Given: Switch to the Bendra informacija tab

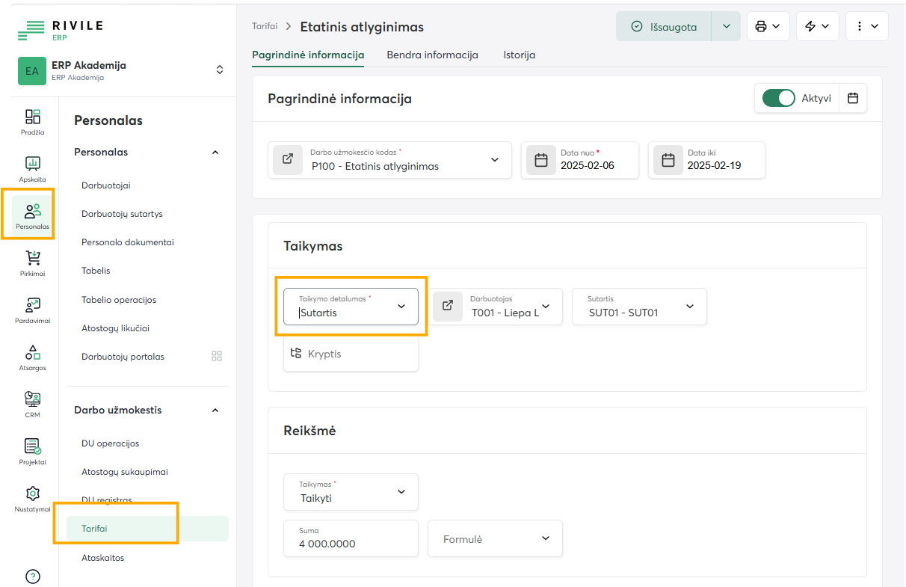Looking at the screenshot, I should pos(432,55).
